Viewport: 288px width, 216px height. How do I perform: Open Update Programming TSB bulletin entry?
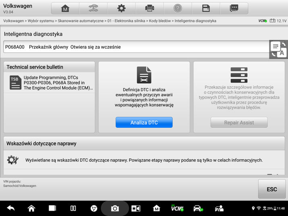point(49,83)
